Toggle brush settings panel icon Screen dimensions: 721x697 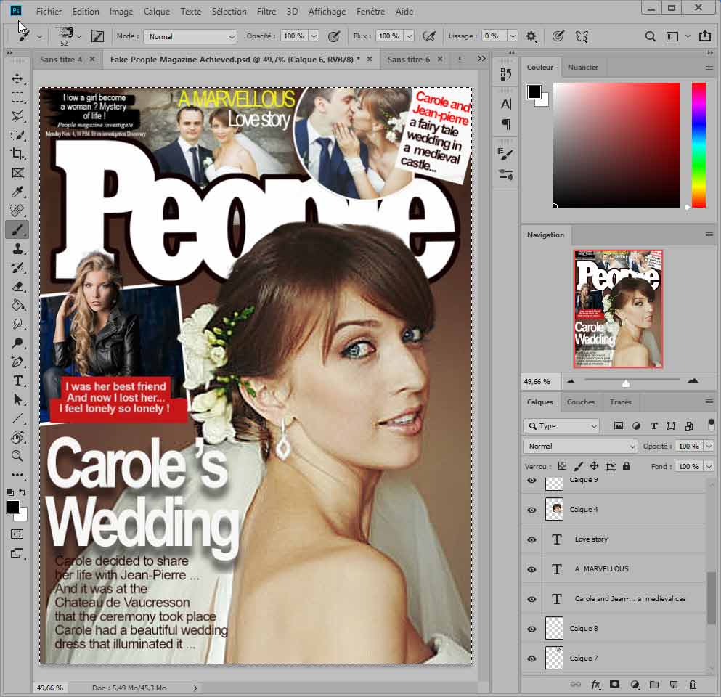[97, 36]
